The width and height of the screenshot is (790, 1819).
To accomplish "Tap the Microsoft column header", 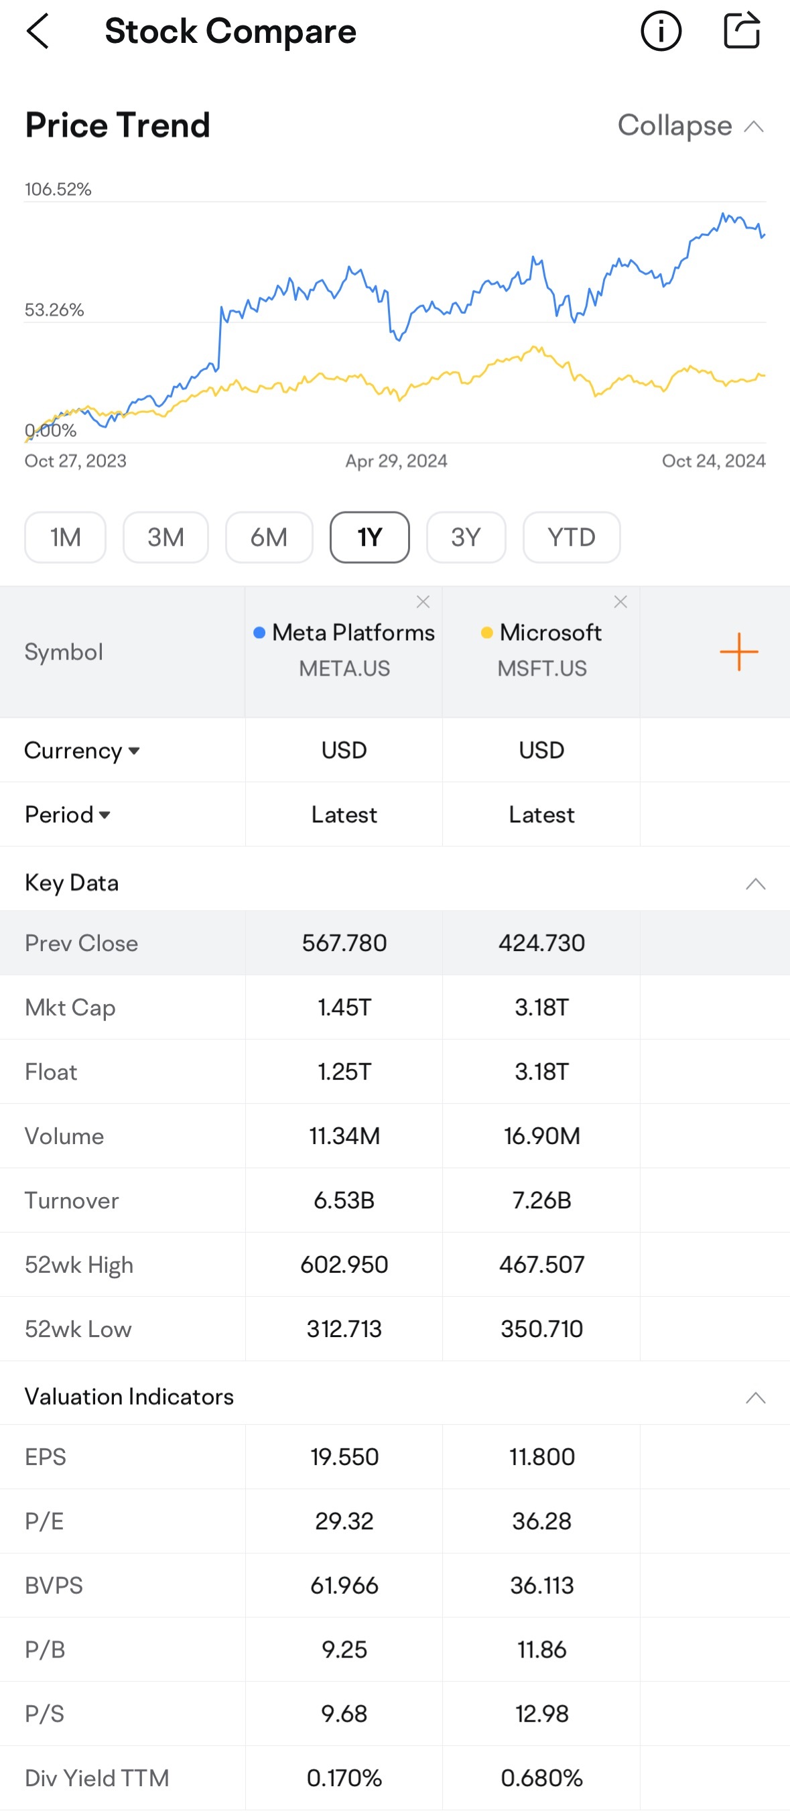I will click(541, 651).
